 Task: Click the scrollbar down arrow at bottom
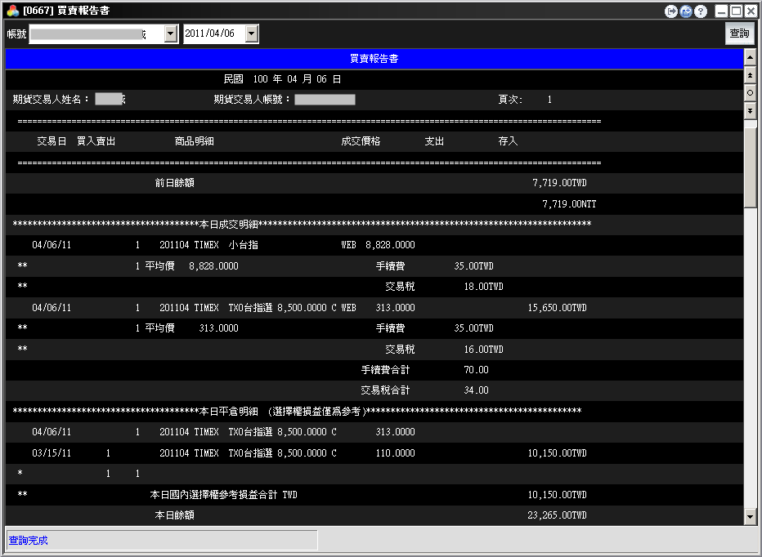pyautogui.click(x=750, y=516)
